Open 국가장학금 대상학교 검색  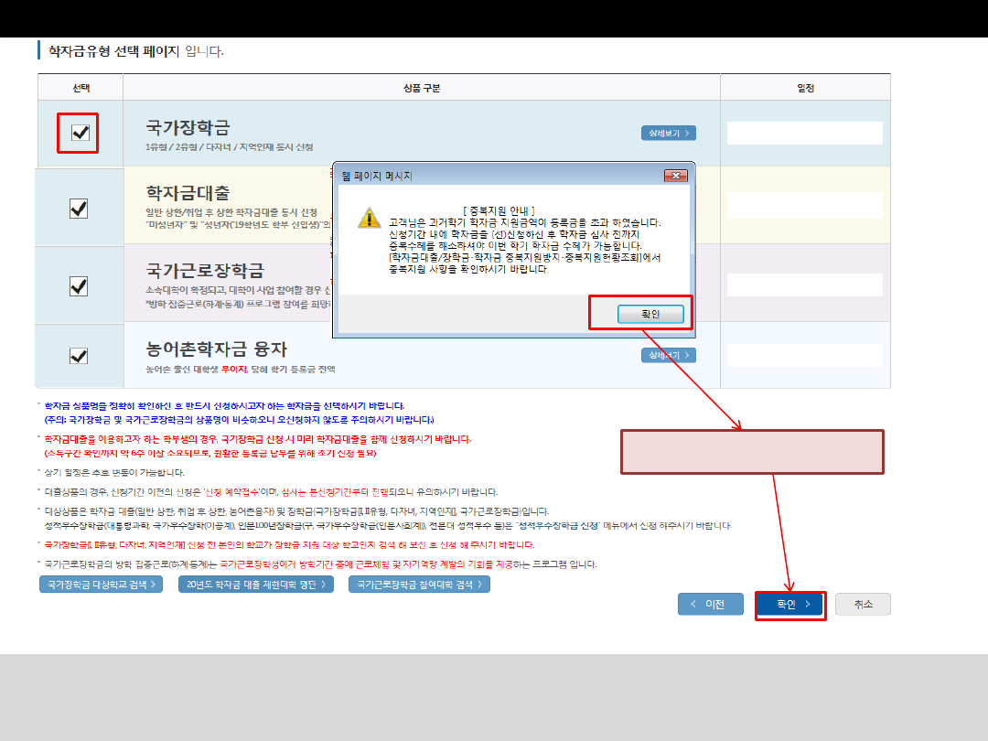click(x=101, y=584)
